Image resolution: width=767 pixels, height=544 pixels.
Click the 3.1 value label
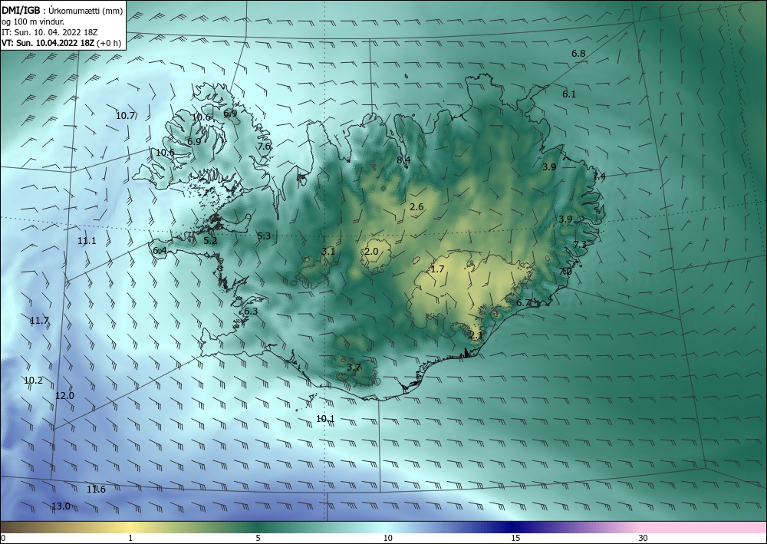(328, 252)
